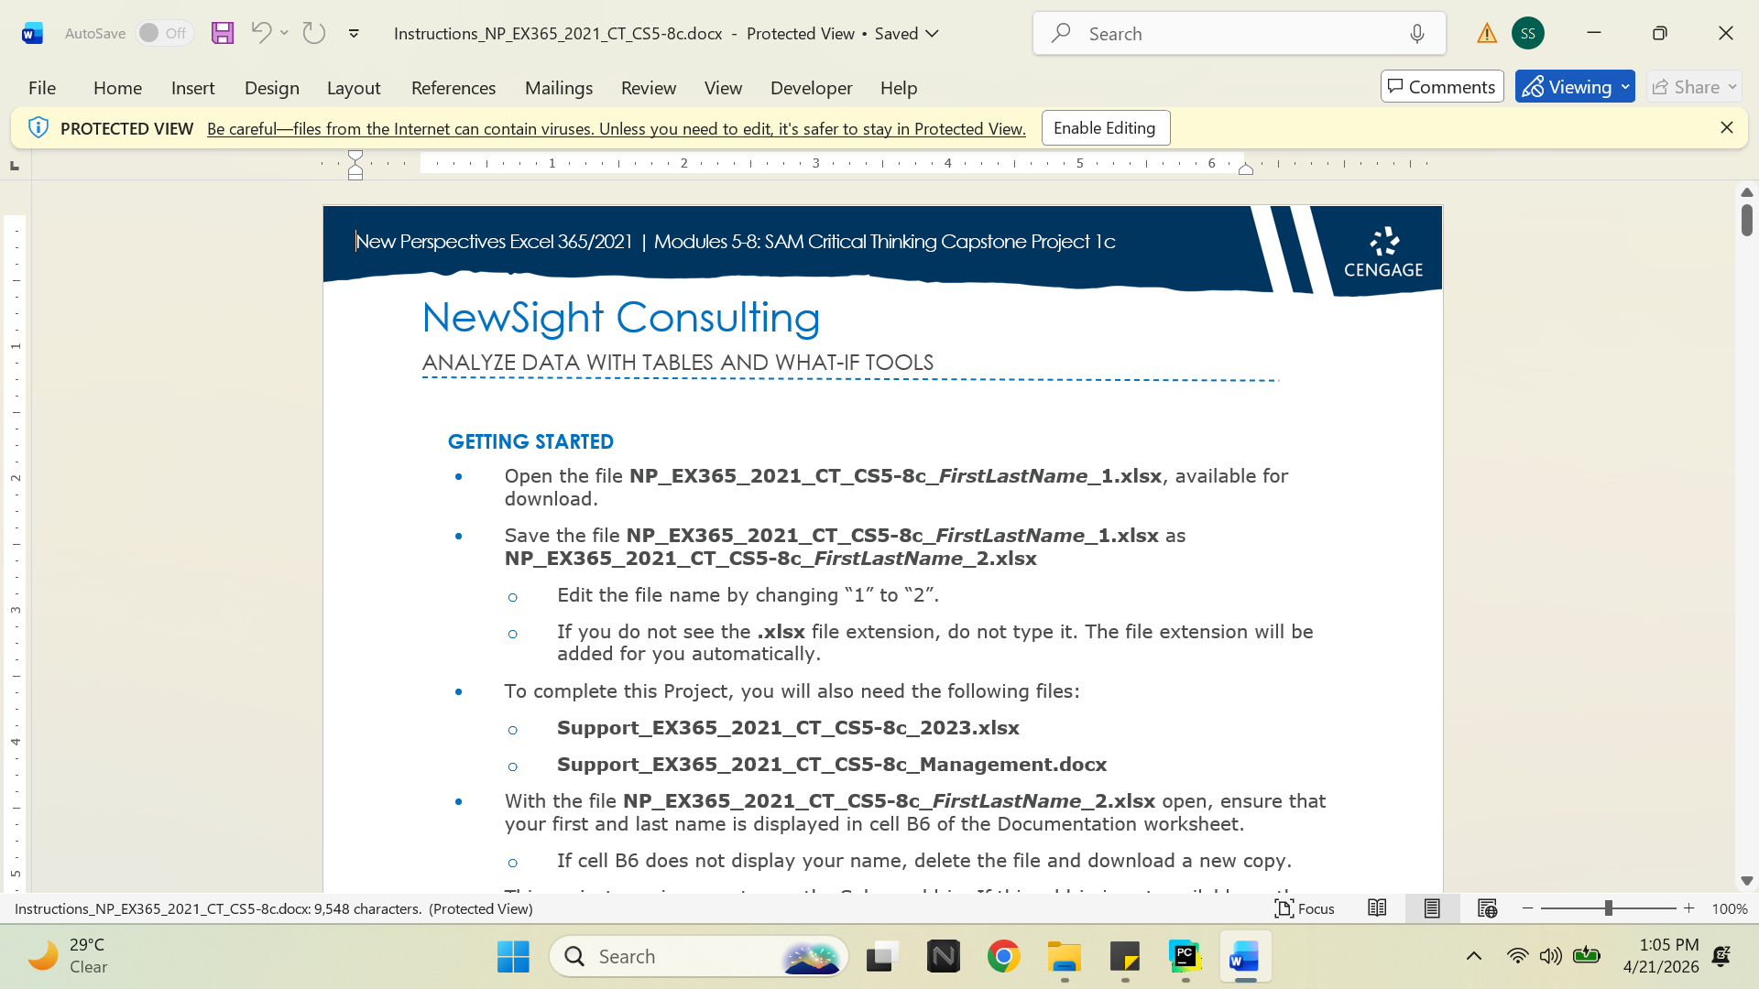This screenshot has width=1759, height=989.
Task: Open File Explorer from taskbar
Action: click(1065, 957)
